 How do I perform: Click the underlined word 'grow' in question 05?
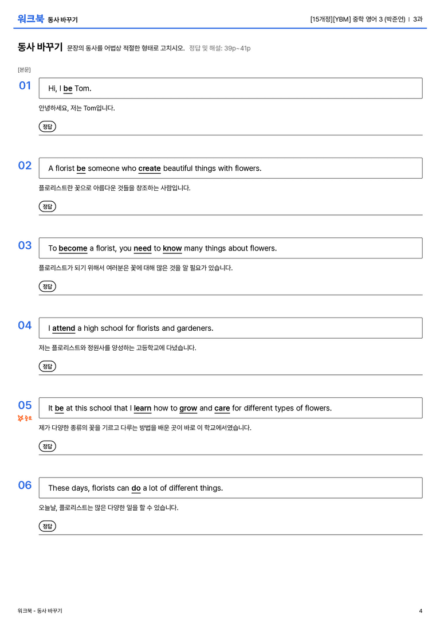coord(188,408)
